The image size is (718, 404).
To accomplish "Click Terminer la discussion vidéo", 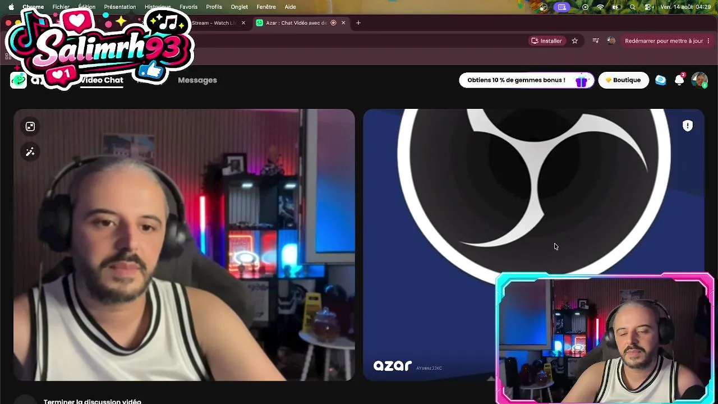I will (x=93, y=401).
